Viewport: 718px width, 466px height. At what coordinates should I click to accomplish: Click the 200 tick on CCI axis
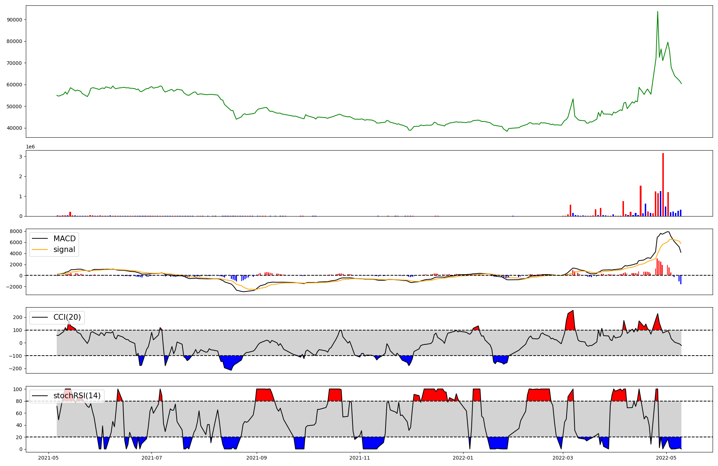[18, 317]
